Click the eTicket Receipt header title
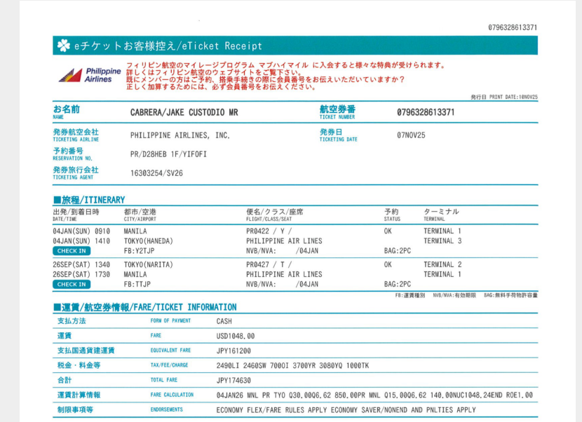 pos(168,46)
